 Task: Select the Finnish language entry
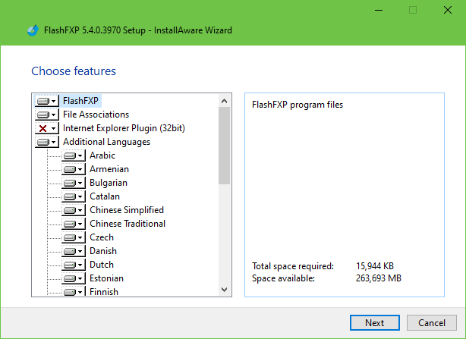[104, 291]
